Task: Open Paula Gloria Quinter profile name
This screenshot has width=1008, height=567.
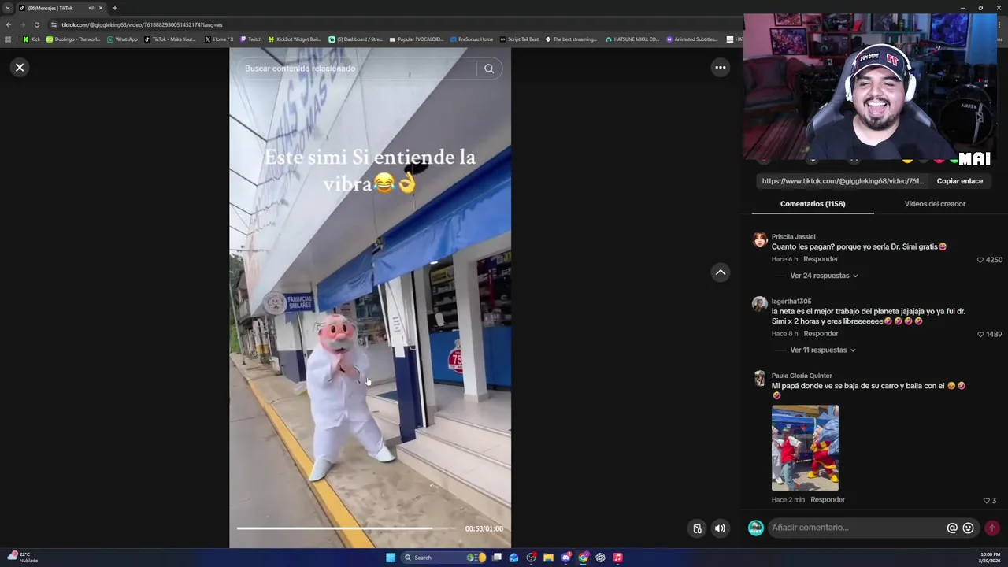Action: (x=802, y=376)
